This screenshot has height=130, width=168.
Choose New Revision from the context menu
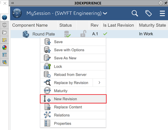[x=73, y=99]
